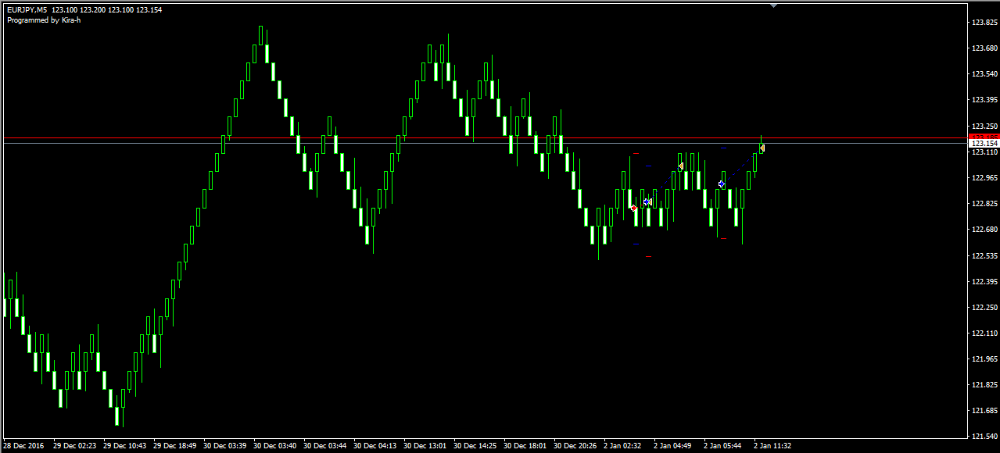Click the 'Programmed by Kira-h' label
1000x453 pixels.
point(44,20)
